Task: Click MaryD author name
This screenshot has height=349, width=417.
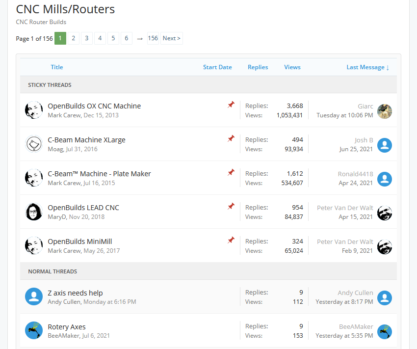Action: 57,217
